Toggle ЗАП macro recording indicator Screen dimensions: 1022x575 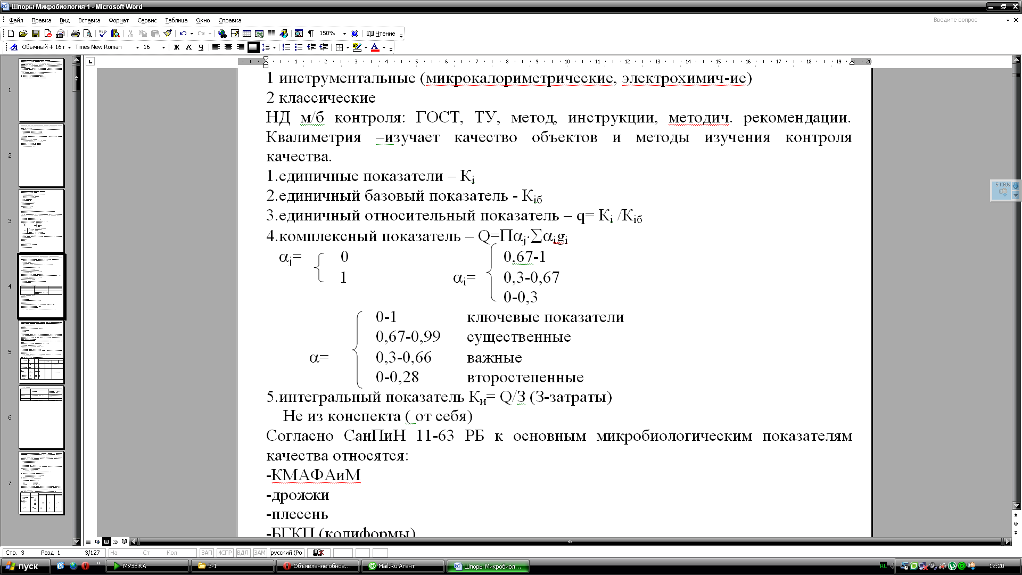click(207, 553)
